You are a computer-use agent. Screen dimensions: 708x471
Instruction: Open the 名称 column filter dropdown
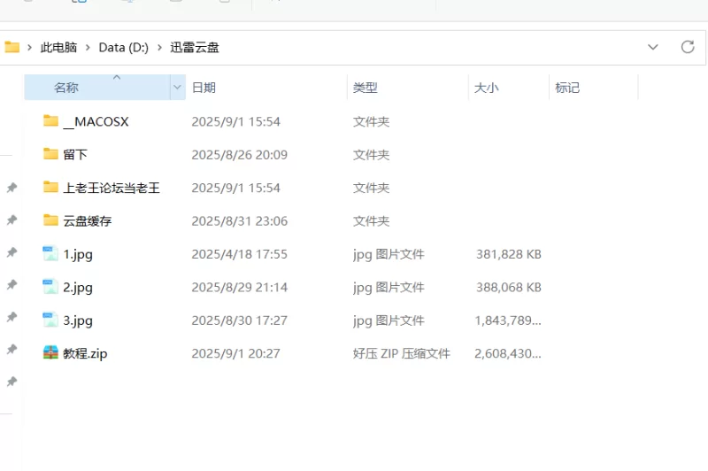(x=178, y=87)
